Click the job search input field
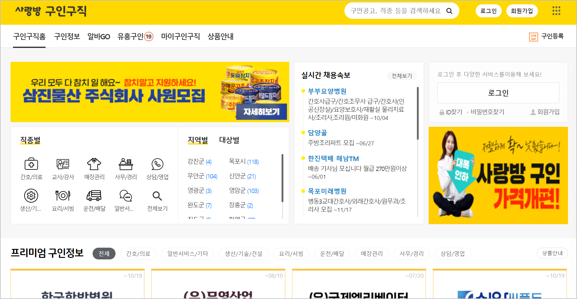Image resolution: width=577 pixels, height=299 pixels. [396, 11]
